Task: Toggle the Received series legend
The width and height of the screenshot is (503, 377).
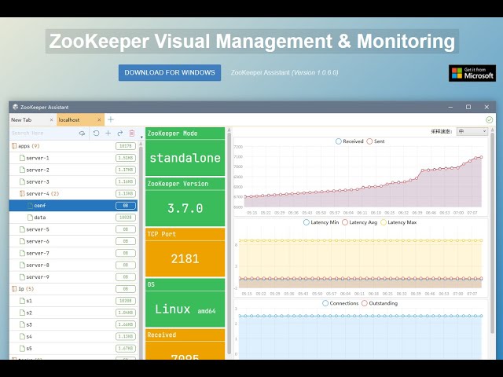Action: point(349,141)
